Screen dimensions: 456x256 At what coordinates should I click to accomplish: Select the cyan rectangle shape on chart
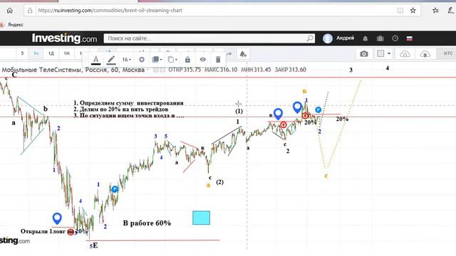[201, 218]
